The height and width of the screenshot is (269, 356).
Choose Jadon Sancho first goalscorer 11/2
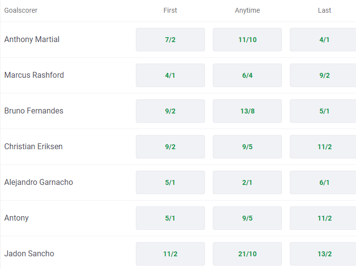pos(170,254)
